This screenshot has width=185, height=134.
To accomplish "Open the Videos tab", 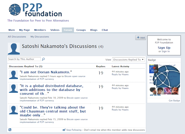I will tap(55, 30).
